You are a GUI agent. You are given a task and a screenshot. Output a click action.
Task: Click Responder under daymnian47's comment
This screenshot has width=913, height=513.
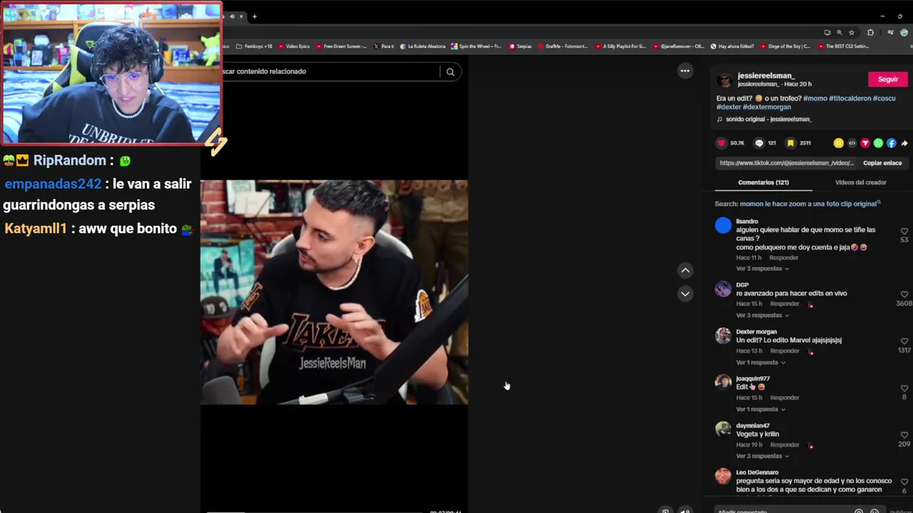point(785,445)
